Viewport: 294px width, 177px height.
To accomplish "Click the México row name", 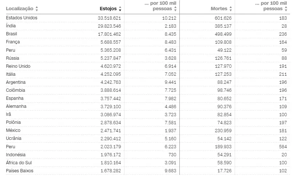I will click(x=13, y=130).
